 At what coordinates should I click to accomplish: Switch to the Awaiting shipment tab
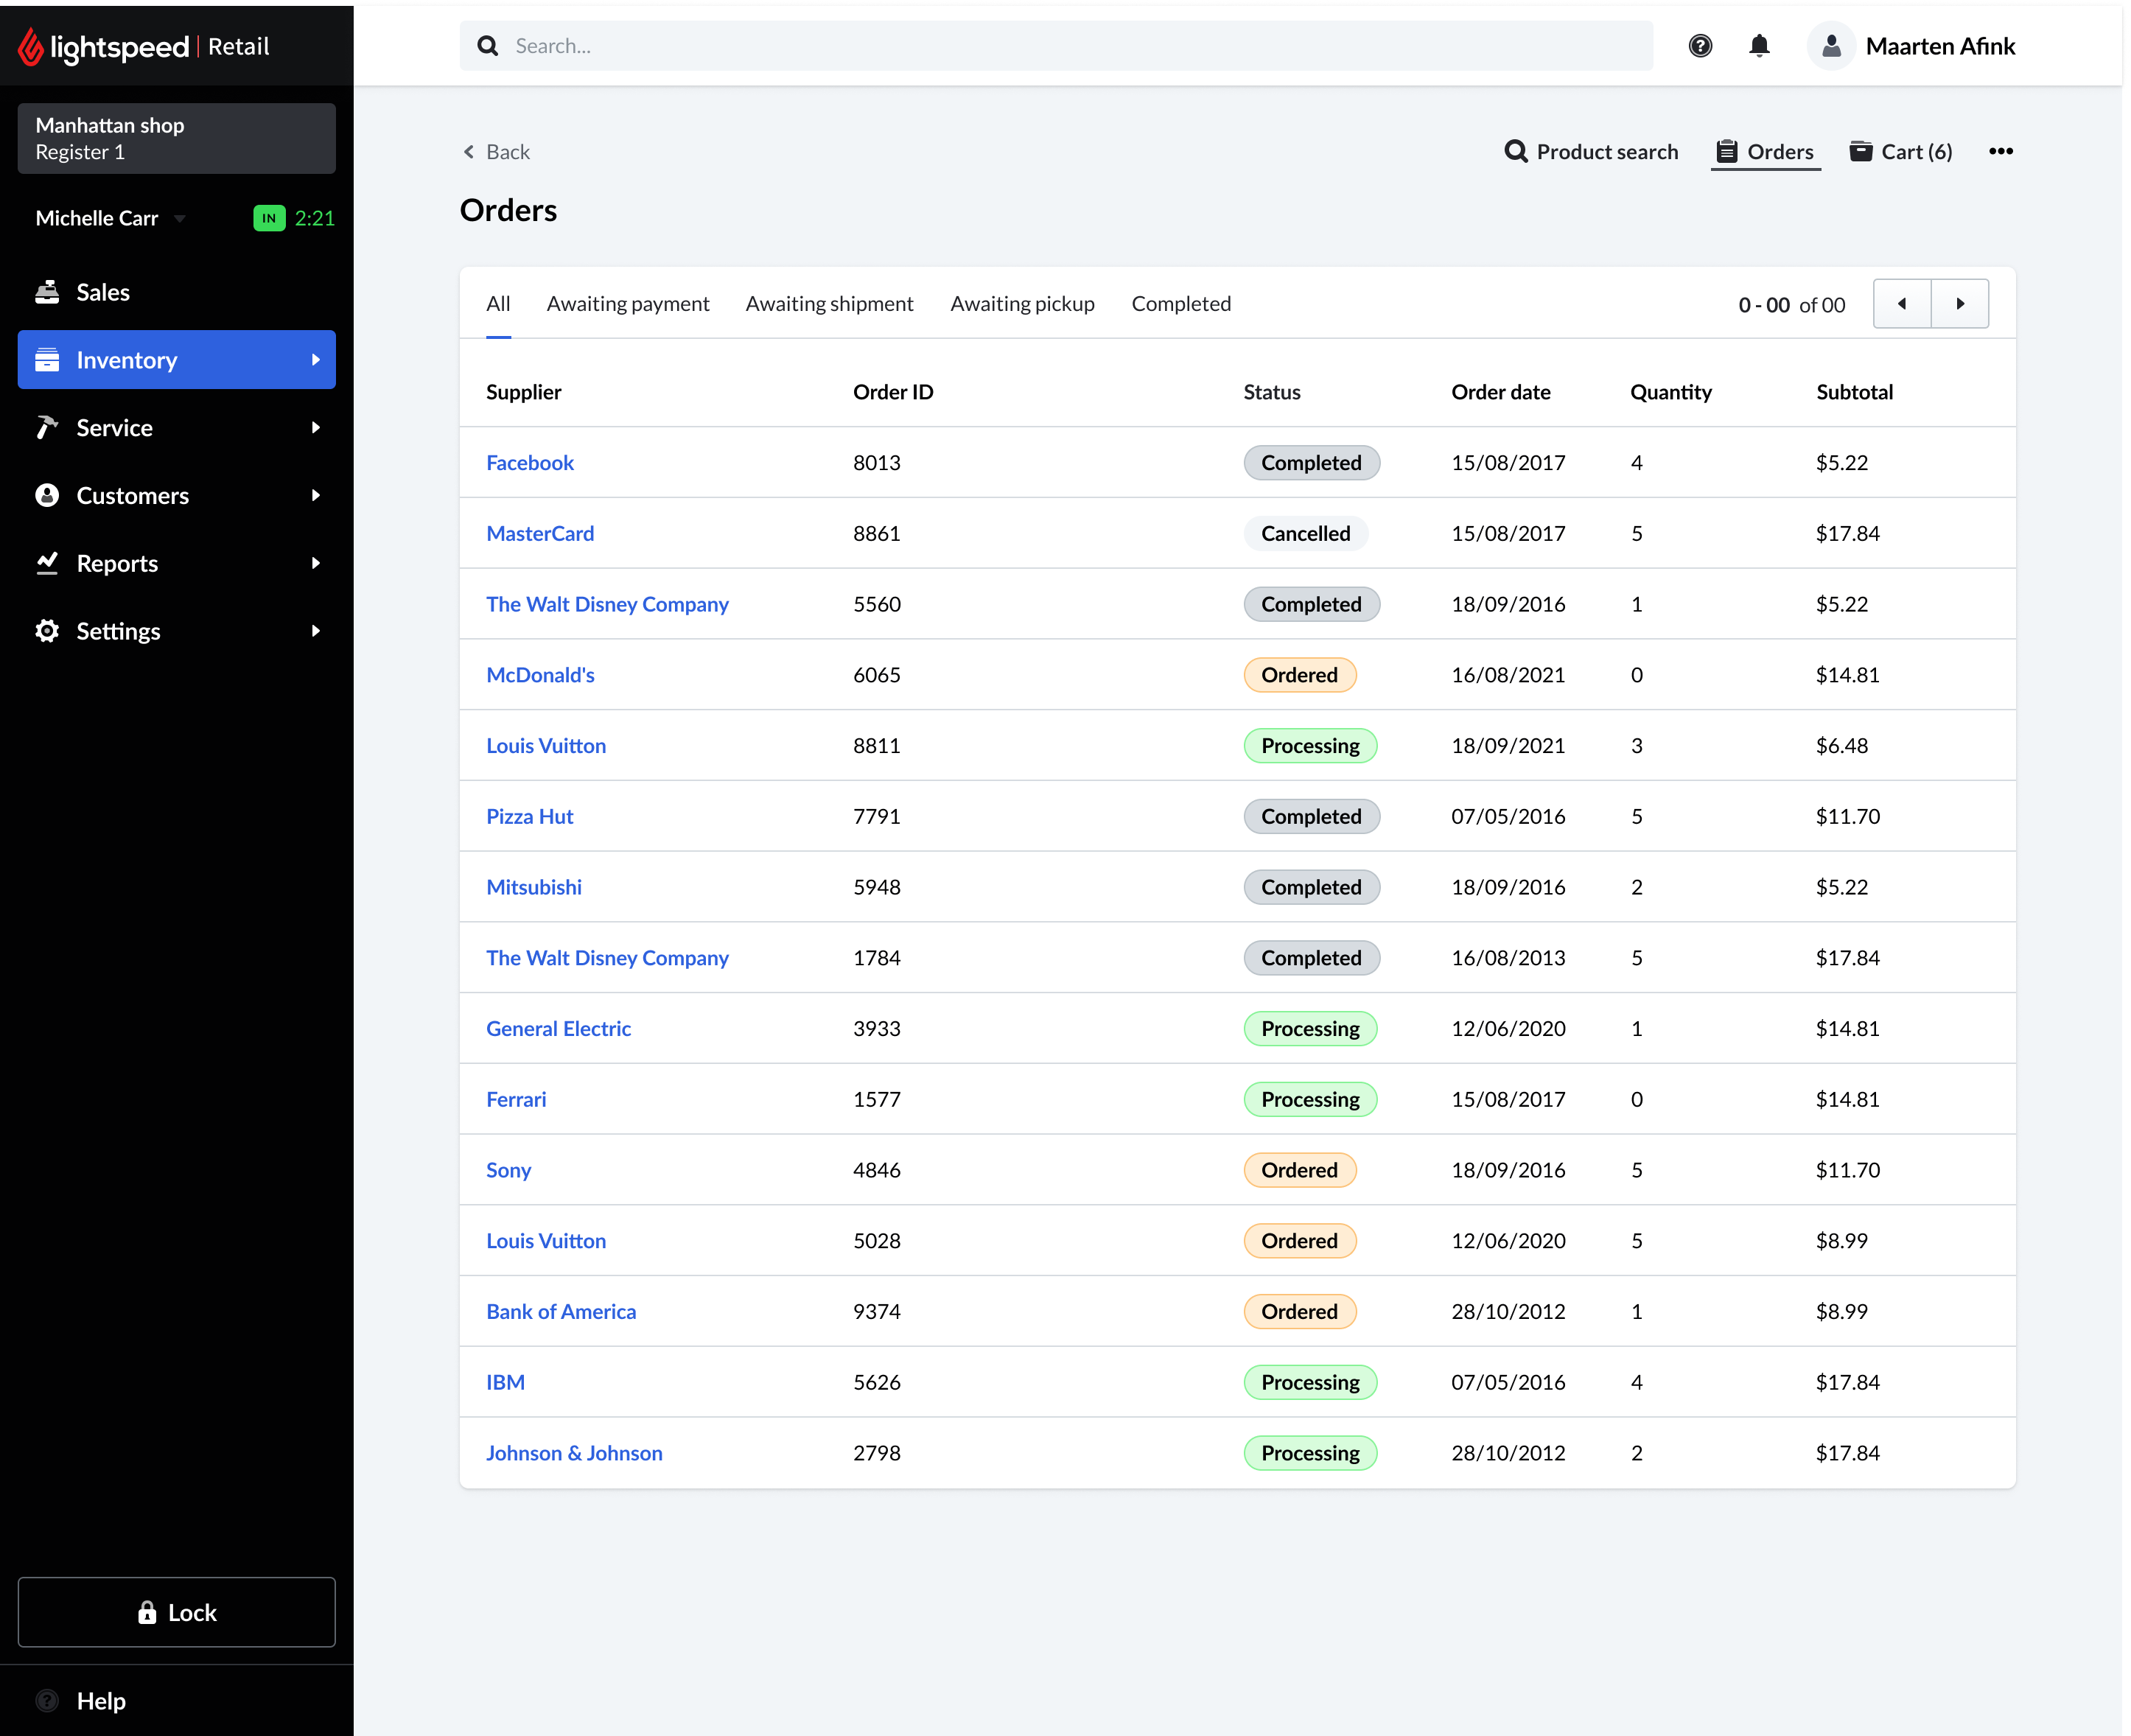829,304
